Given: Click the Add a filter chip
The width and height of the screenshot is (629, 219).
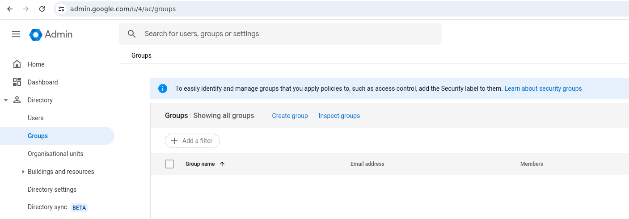Looking at the screenshot, I should 192,141.
